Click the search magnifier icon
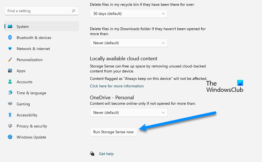Image resolution: width=262 pixels, height=162 pixels. click(x=73, y=11)
